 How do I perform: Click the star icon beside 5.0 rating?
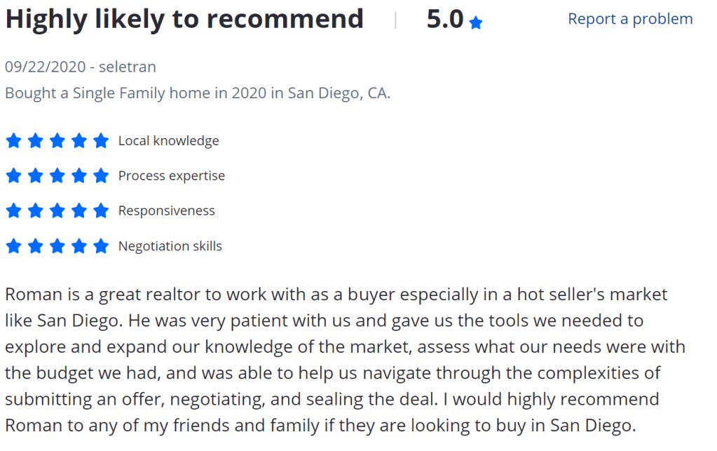(x=476, y=22)
